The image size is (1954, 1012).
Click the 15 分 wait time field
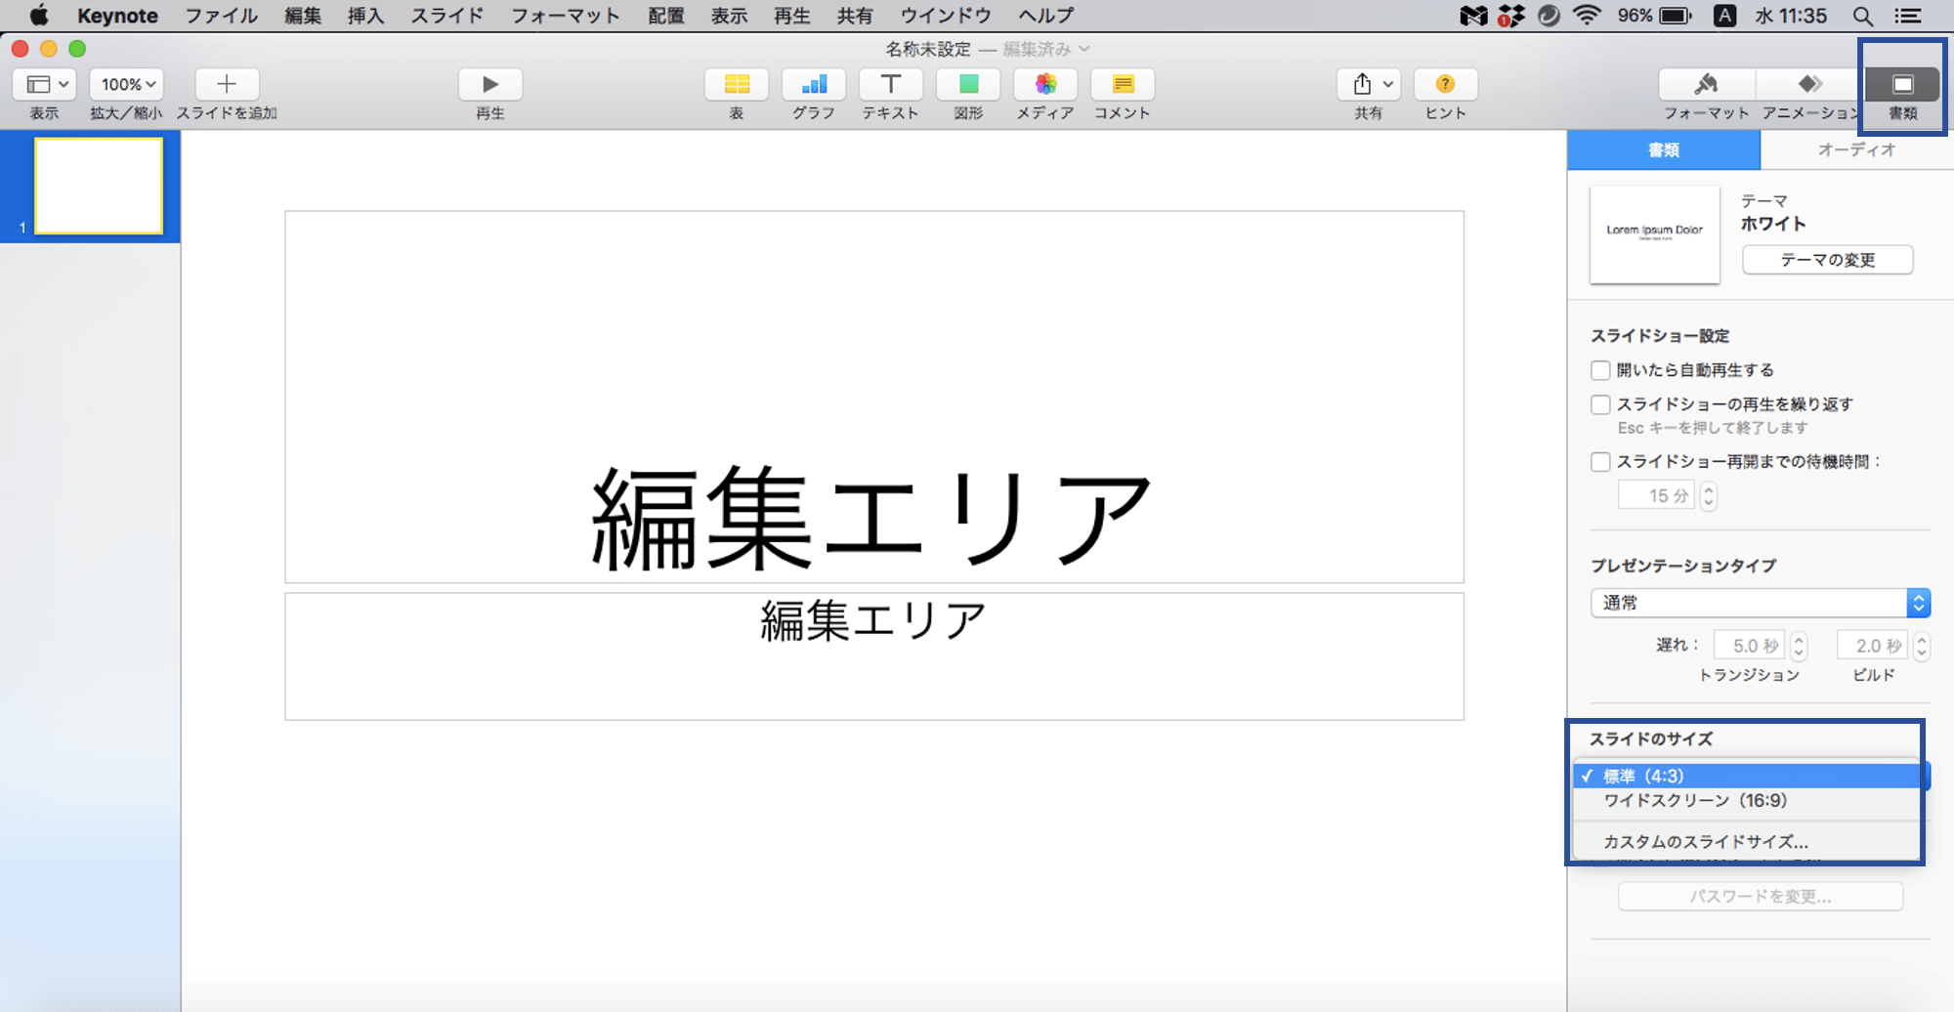(x=1657, y=495)
